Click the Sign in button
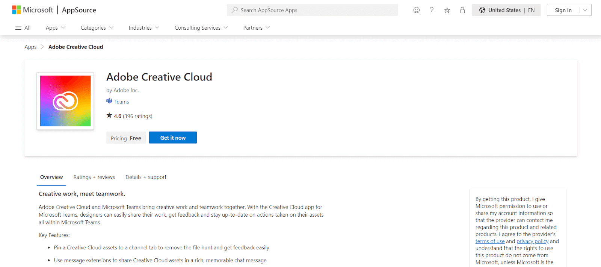 (x=563, y=10)
